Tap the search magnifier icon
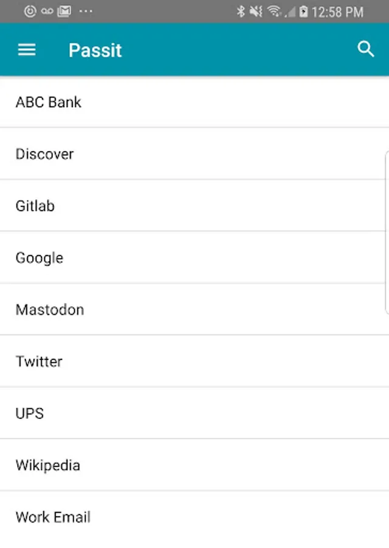The height and width of the screenshot is (548, 389). pos(365,50)
